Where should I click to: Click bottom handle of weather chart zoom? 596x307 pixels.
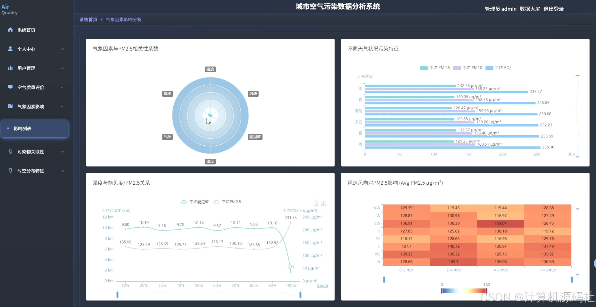[578, 157]
